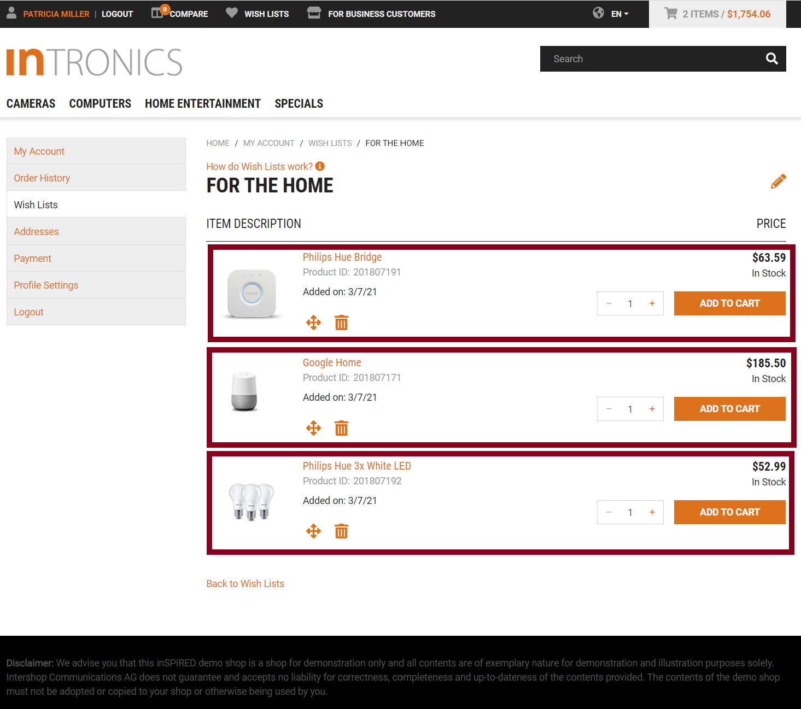Select Payment in the sidebar

(96, 258)
